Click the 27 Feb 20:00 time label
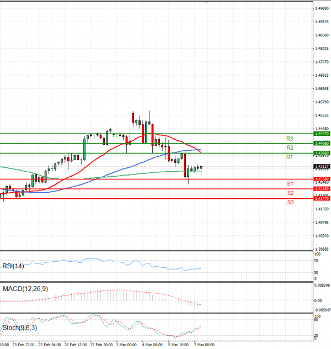The height and width of the screenshot is (349, 331). [102, 345]
